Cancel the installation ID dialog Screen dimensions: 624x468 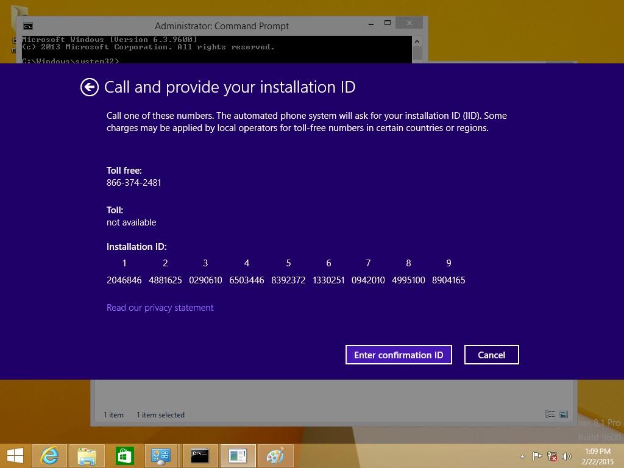pos(492,355)
